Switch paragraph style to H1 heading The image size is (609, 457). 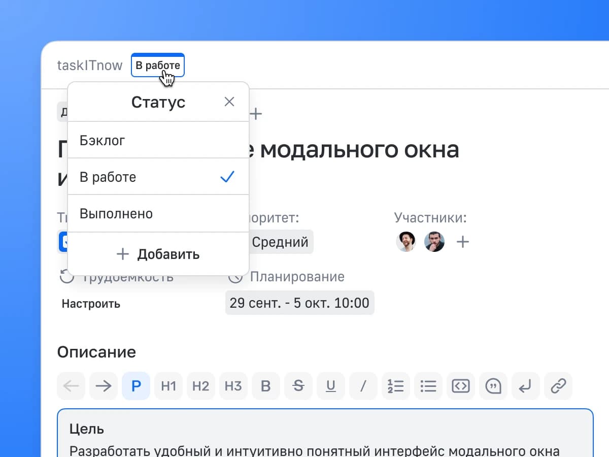168,386
